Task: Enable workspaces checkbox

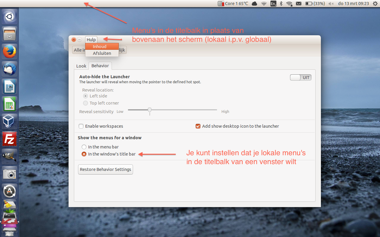Action: pyautogui.click(x=81, y=126)
